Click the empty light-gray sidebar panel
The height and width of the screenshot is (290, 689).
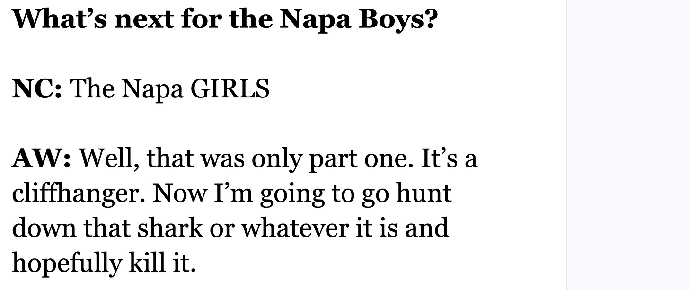click(627, 145)
